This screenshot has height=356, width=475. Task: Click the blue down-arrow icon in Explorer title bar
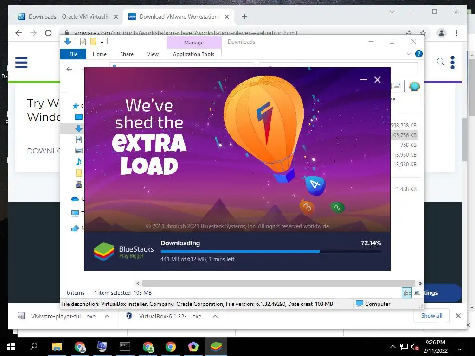(x=68, y=41)
